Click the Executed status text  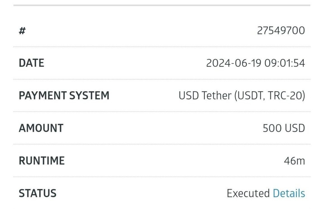coord(248,193)
